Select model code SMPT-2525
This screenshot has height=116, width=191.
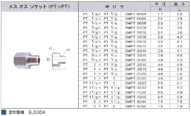pos(136,79)
